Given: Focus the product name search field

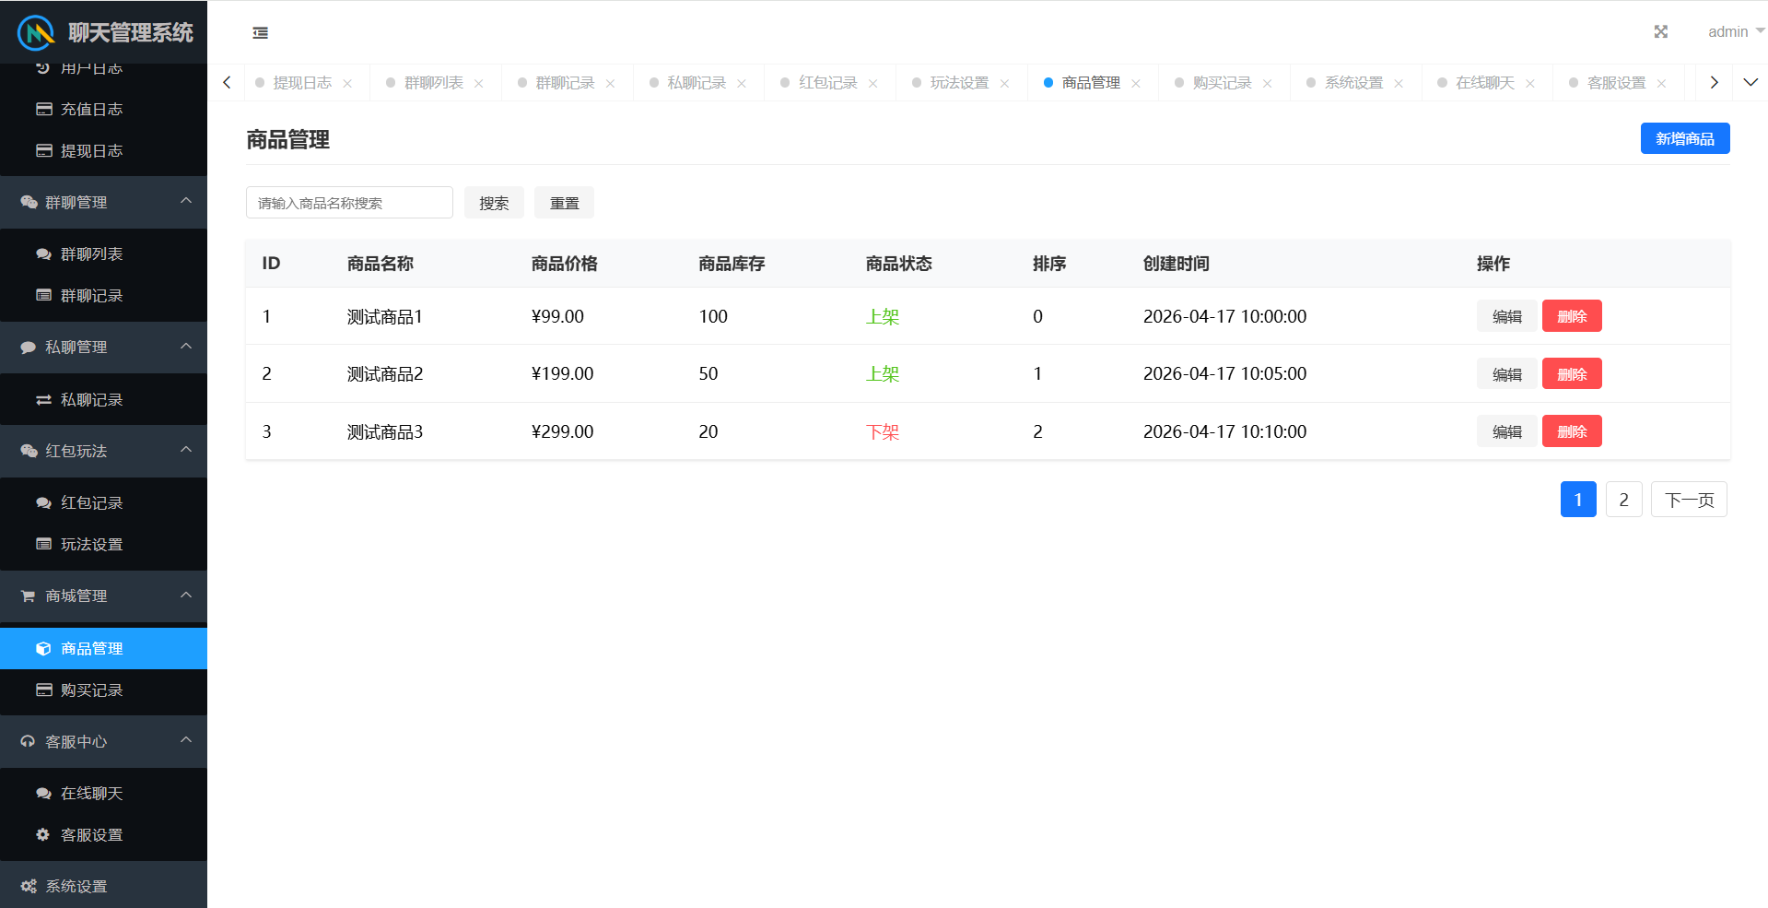Looking at the screenshot, I should tap(349, 203).
